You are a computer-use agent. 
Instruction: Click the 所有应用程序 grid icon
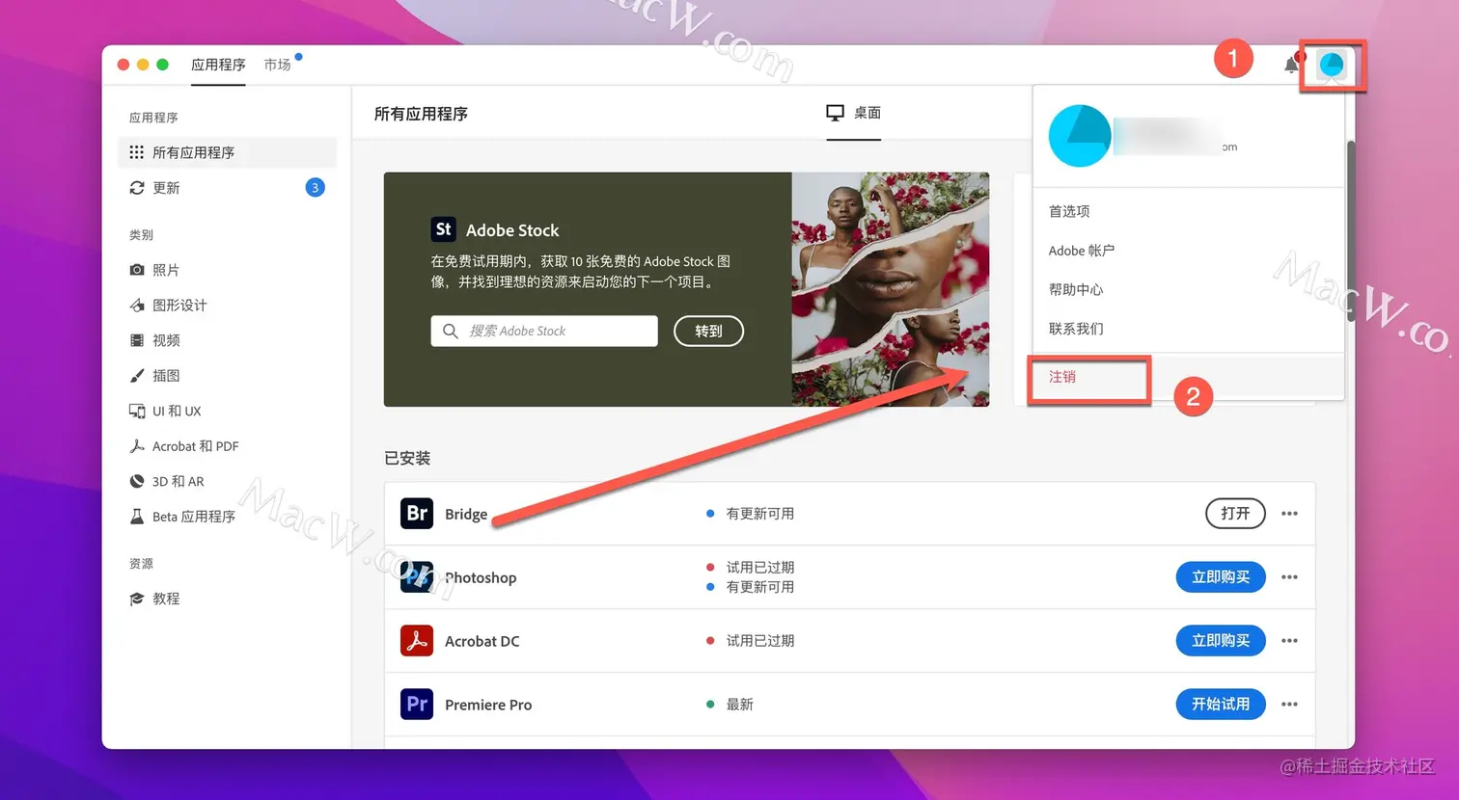click(137, 152)
